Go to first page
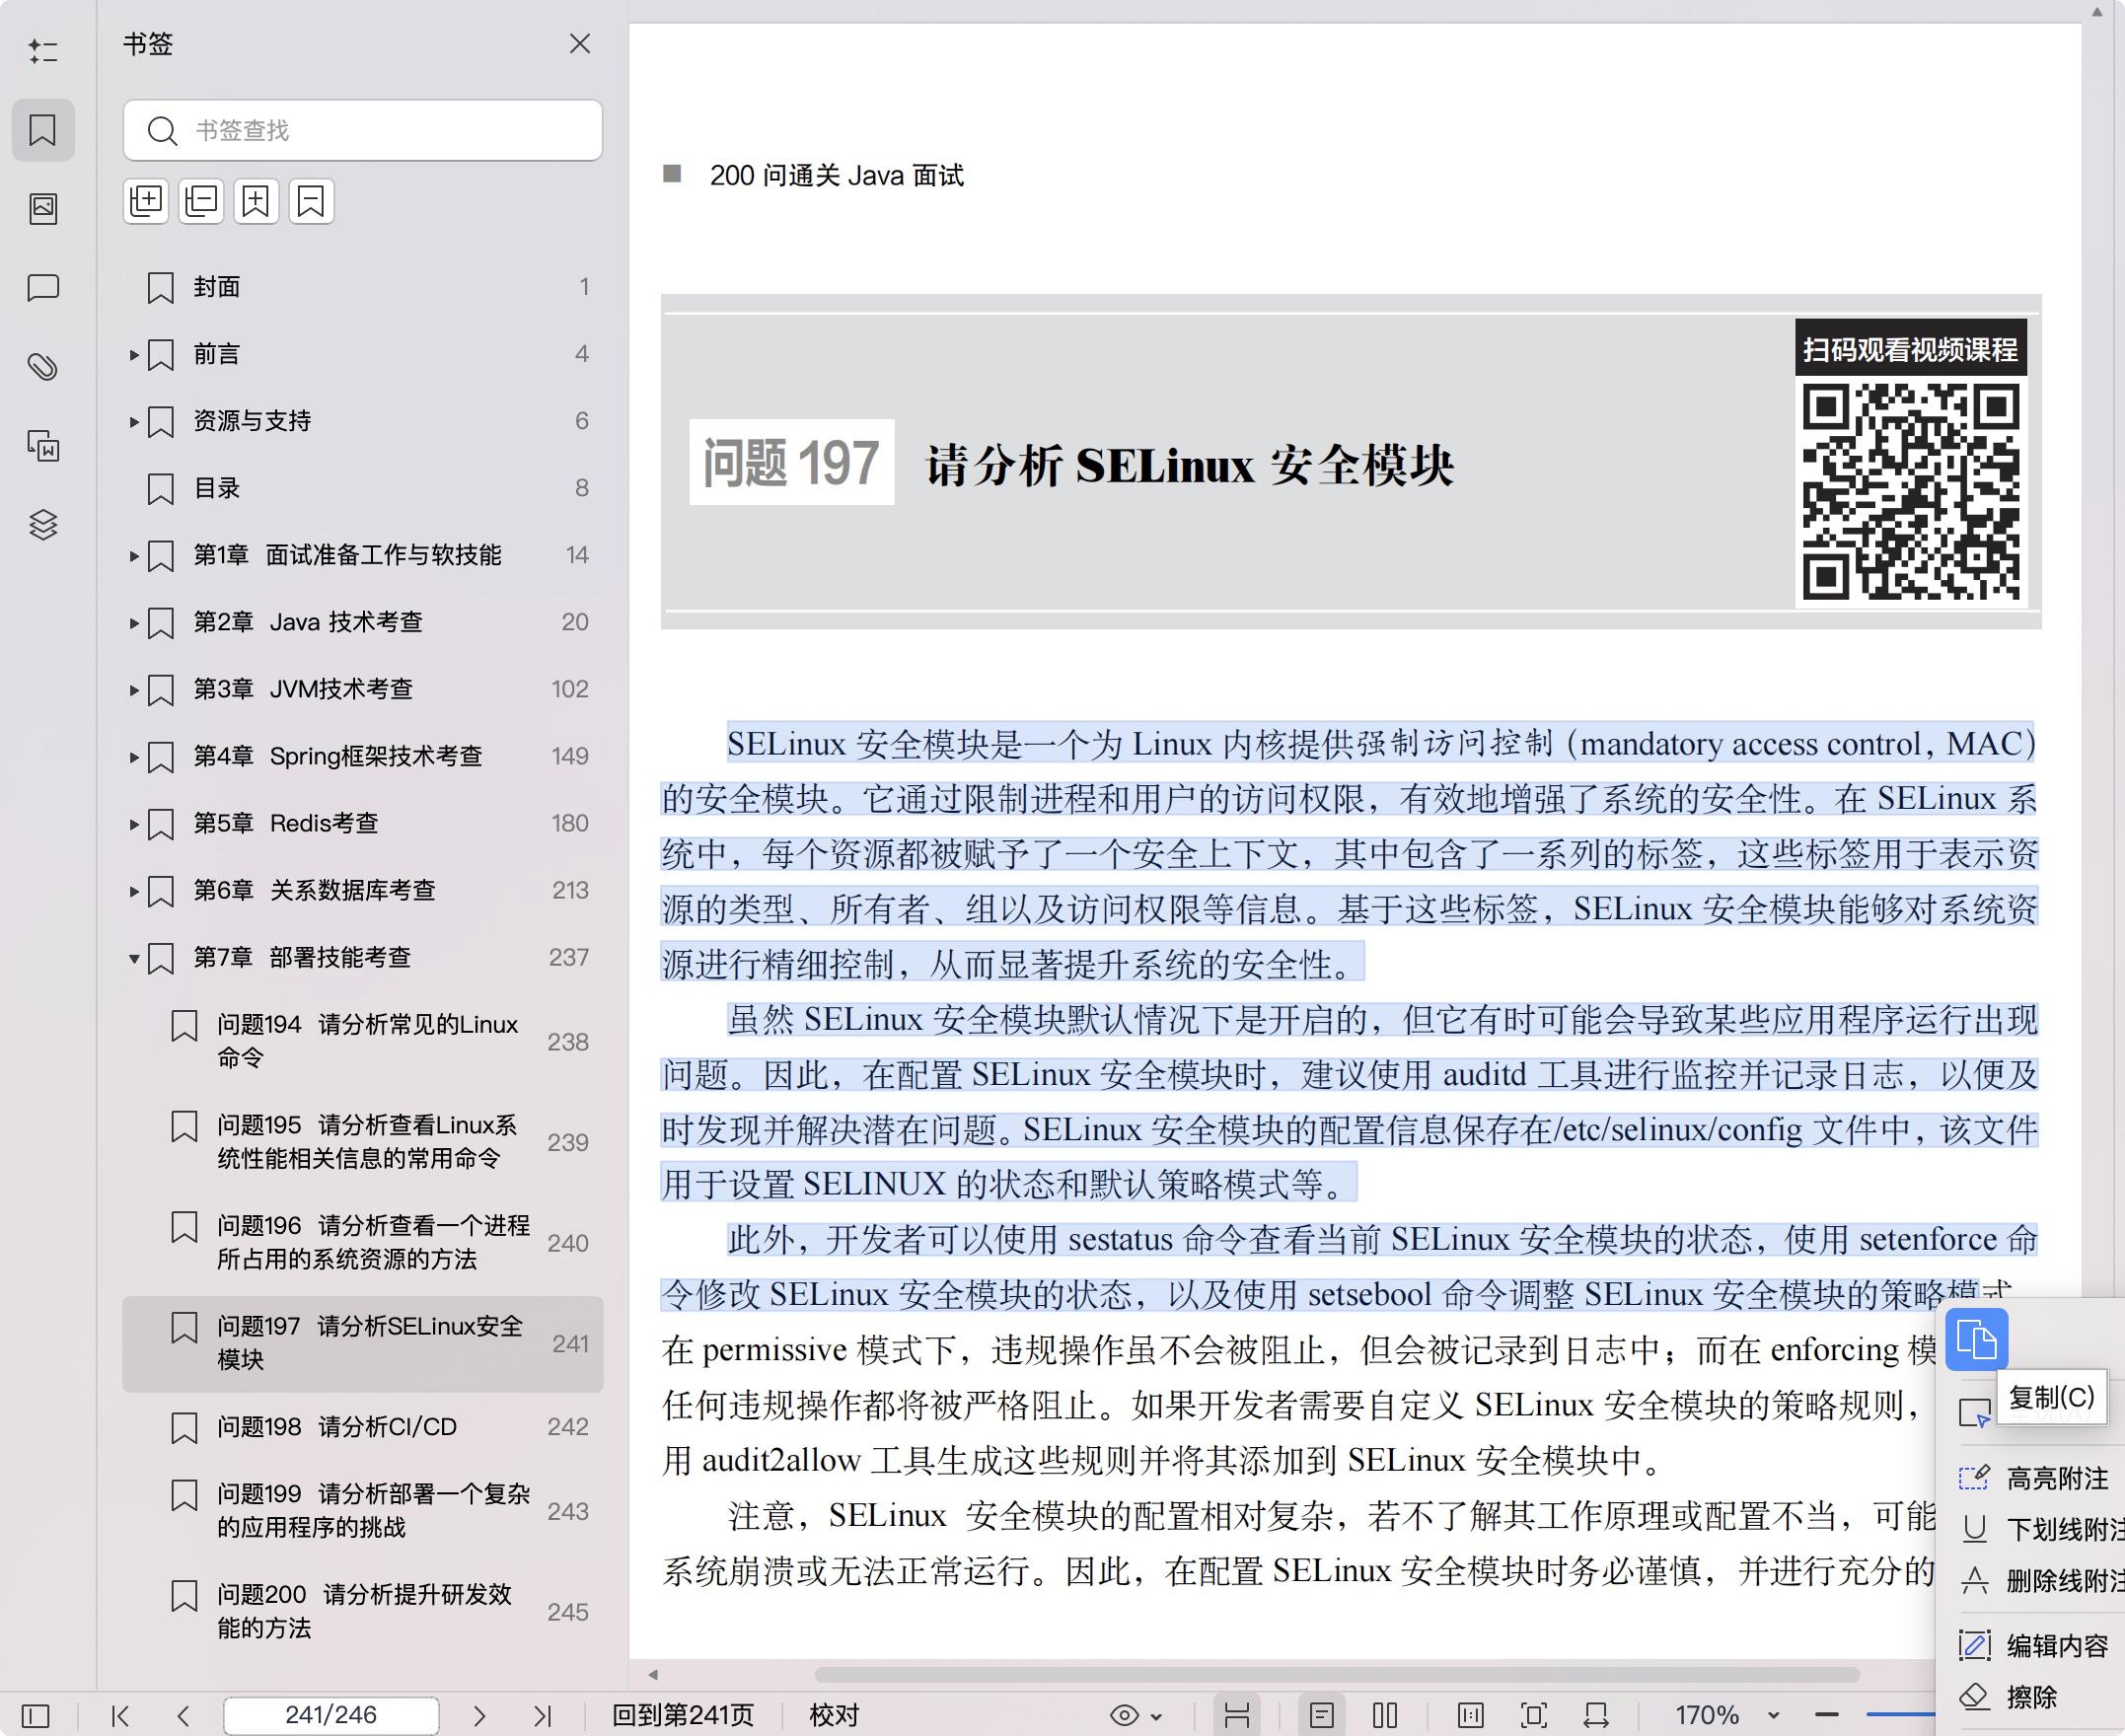The height and width of the screenshot is (1736, 2125). 120,1716
